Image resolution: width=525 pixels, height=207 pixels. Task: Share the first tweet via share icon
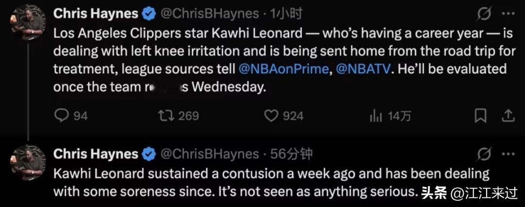[x=508, y=116]
